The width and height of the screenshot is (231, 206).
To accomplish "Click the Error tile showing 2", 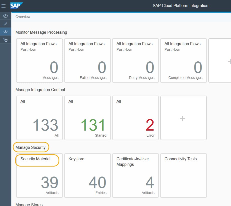I will click(x=135, y=118).
